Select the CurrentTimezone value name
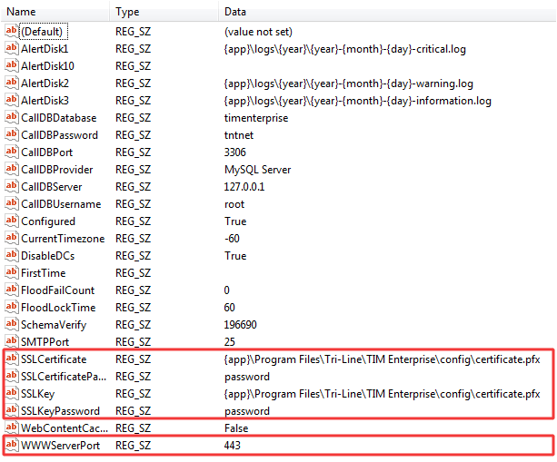 point(63,239)
